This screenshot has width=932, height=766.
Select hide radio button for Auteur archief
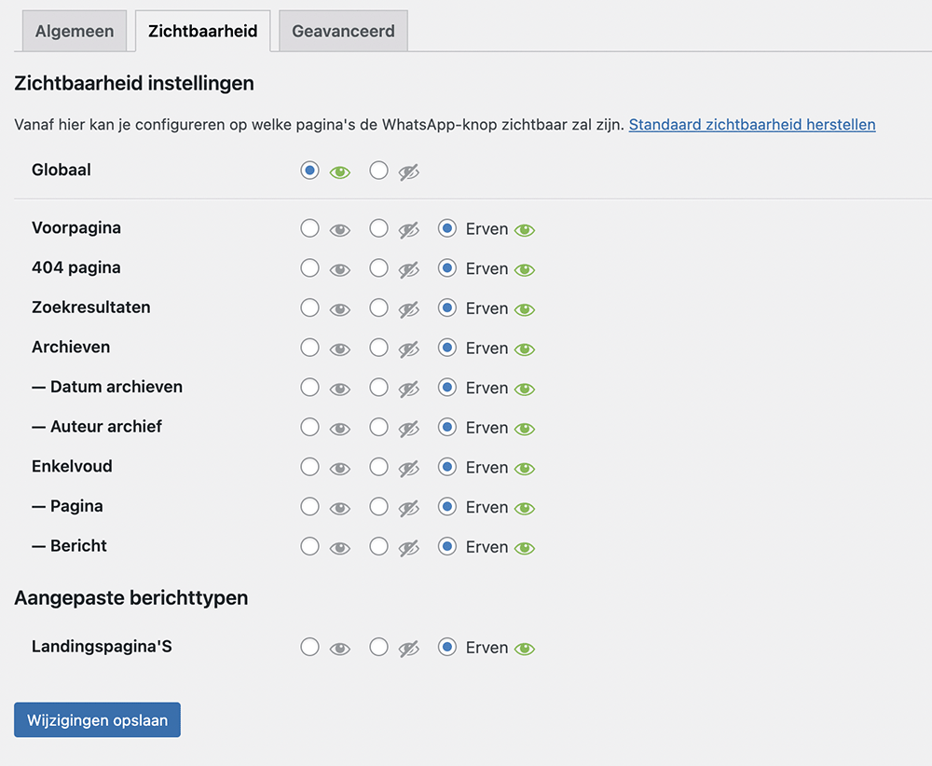click(x=378, y=427)
